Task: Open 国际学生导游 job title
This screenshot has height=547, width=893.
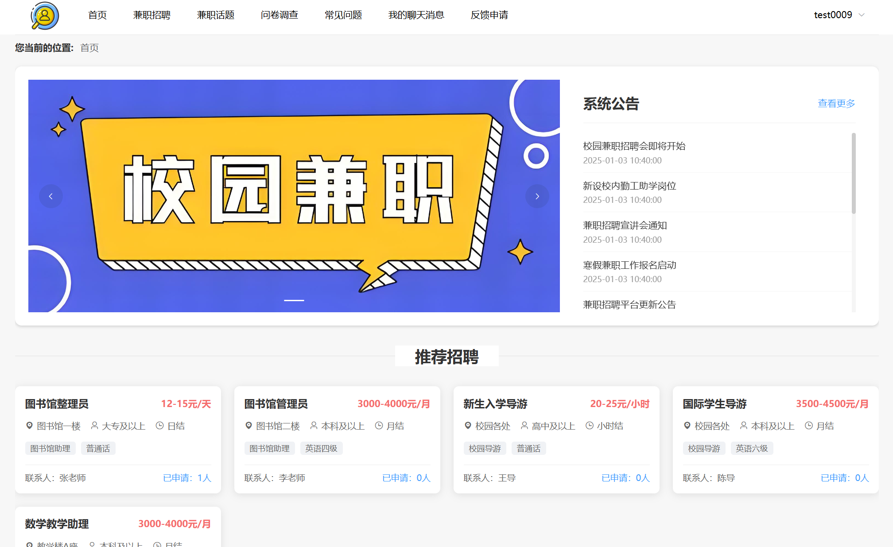Action: point(714,404)
